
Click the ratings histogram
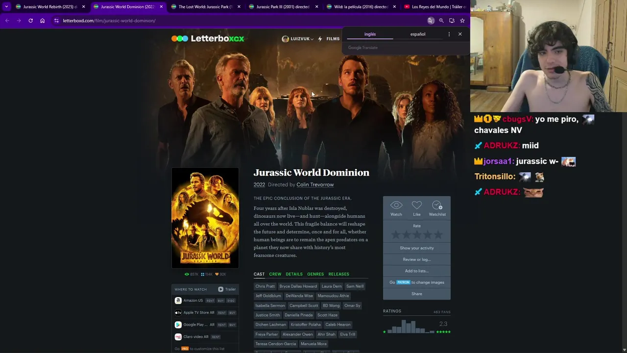point(410,327)
